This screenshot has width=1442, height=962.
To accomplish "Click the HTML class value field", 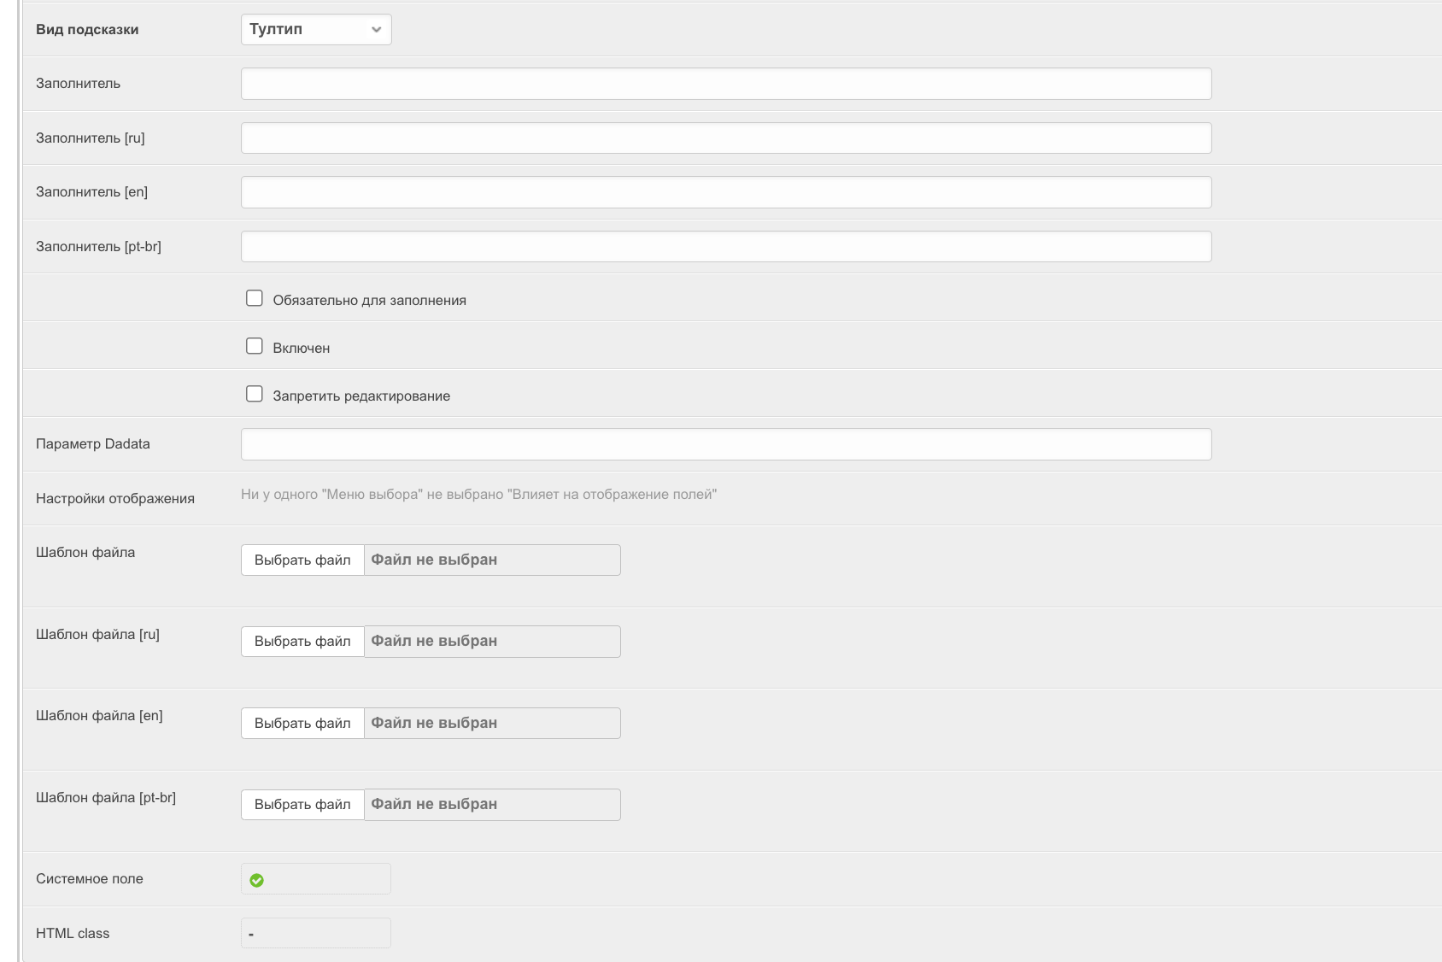I will click(x=315, y=934).
